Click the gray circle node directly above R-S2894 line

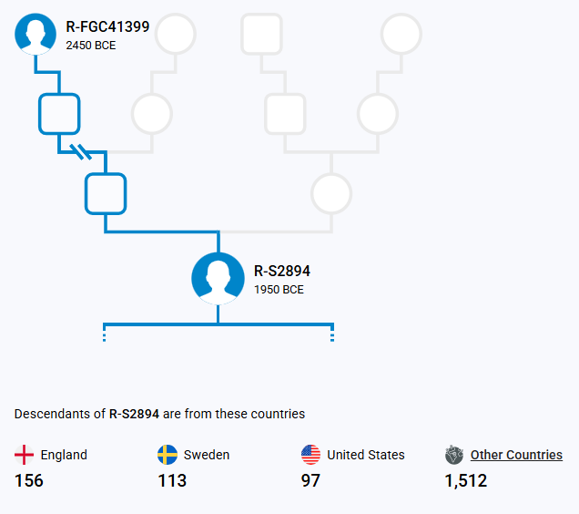[331, 193]
